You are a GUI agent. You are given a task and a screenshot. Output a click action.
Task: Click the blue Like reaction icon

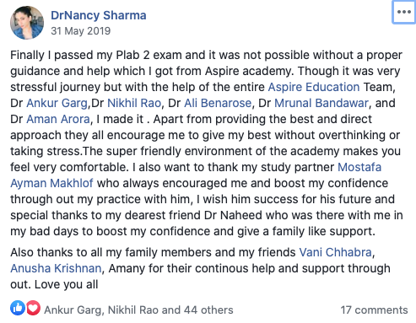tap(18, 308)
